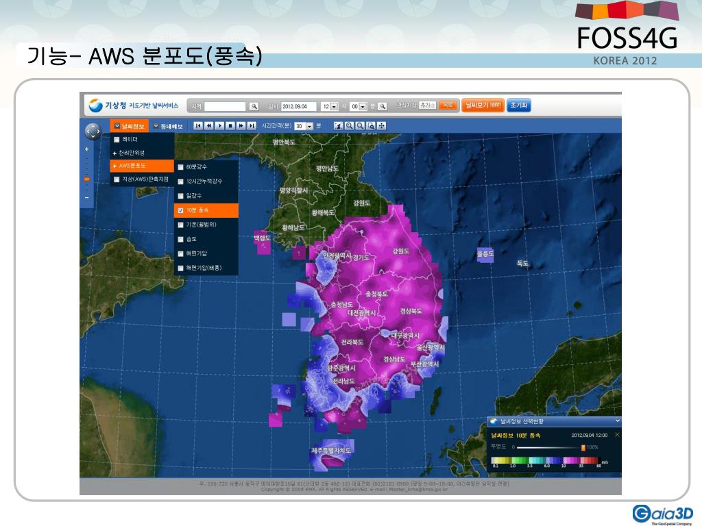Viewport: 702px width, 526px height.
Task: Click the 지역 search input field
Action: [x=225, y=106]
